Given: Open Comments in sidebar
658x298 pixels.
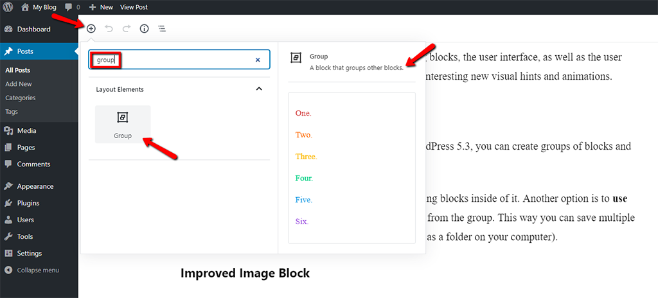Looking at the screenshot, I should point(39,164).
